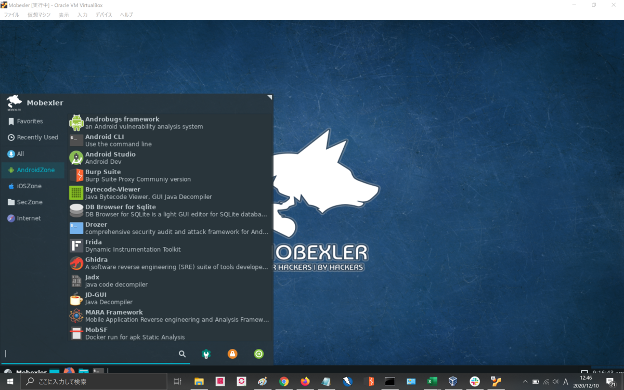Open Windows Task View

[x=177, y=382]
